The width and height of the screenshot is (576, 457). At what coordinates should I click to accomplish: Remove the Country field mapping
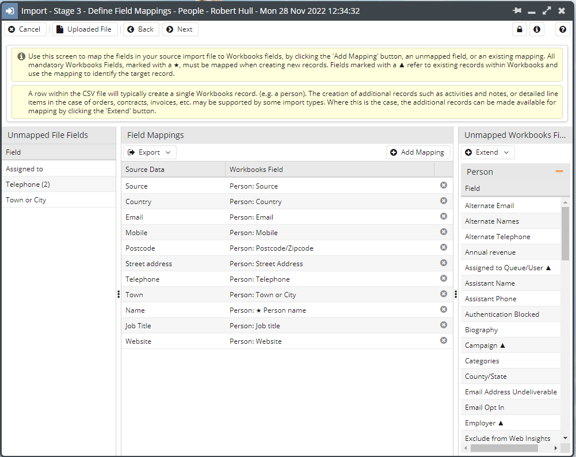click(444, 201)
